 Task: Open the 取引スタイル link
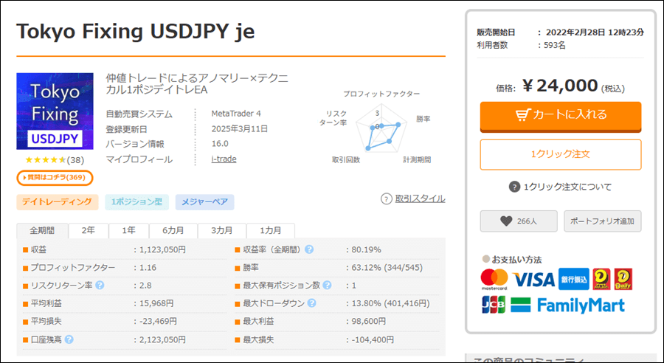tap(420, 198)
